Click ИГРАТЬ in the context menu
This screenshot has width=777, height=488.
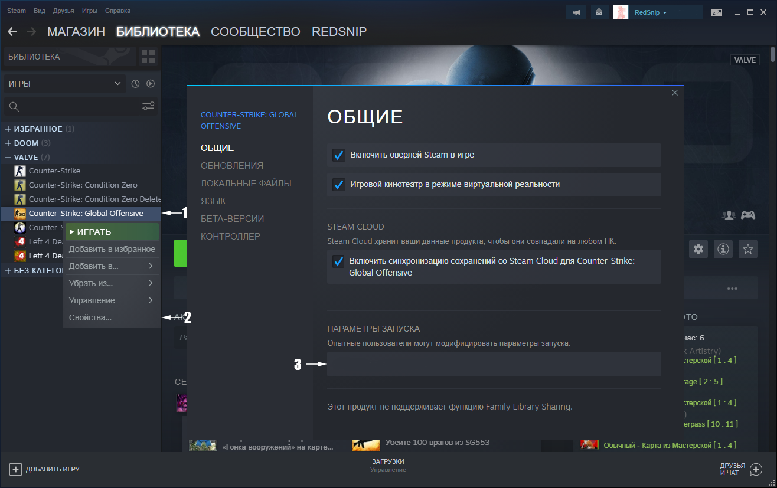111,232
